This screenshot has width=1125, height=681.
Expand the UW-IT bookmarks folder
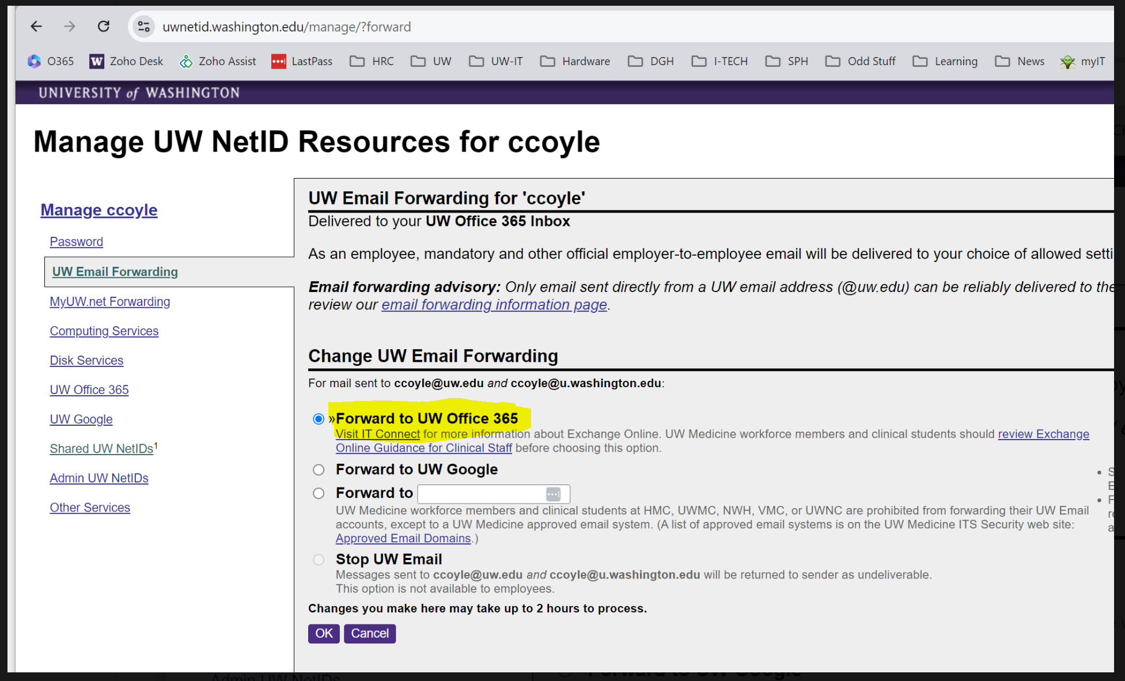(496, 61)
